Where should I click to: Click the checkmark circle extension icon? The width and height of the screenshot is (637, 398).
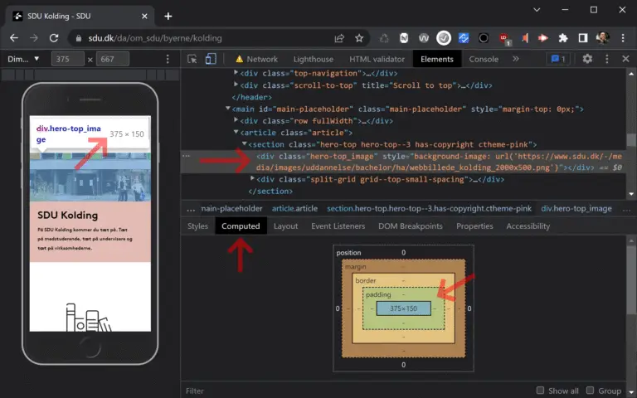[x=444, y=38]
